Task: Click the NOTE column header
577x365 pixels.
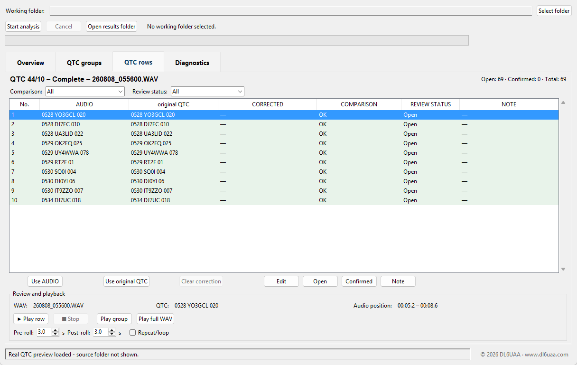Action: tap(509, 104)
